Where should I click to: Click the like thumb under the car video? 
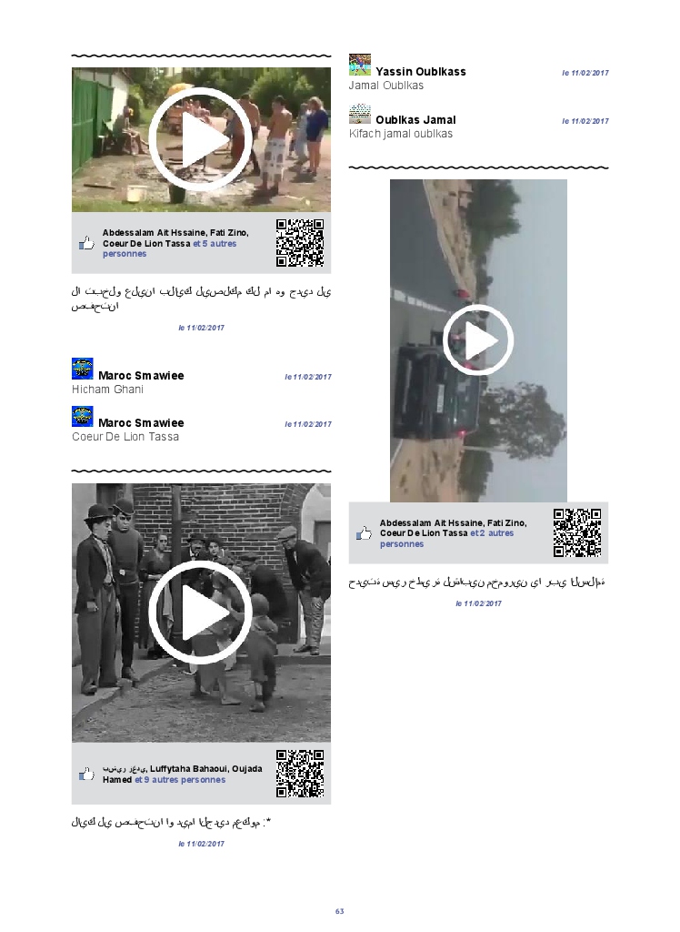point(364,534)
